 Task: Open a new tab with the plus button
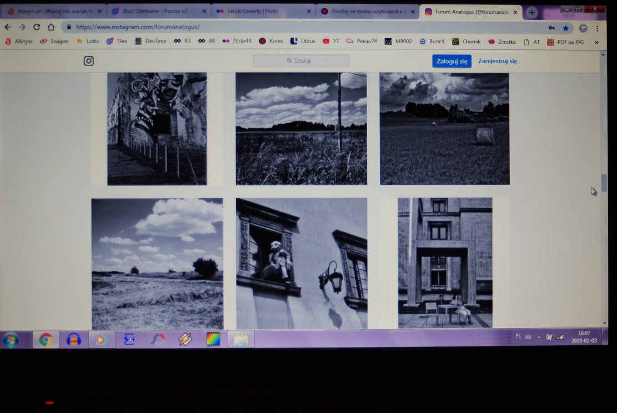click(x=531, y=12)
